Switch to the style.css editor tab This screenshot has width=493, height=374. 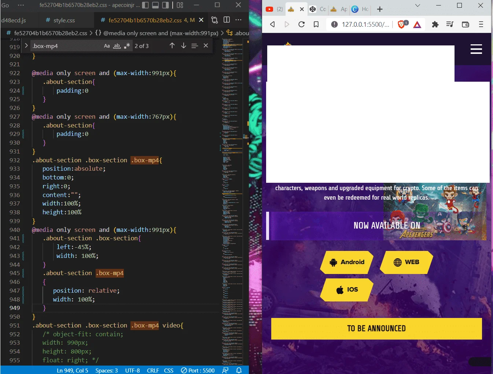tap(60, 20)
